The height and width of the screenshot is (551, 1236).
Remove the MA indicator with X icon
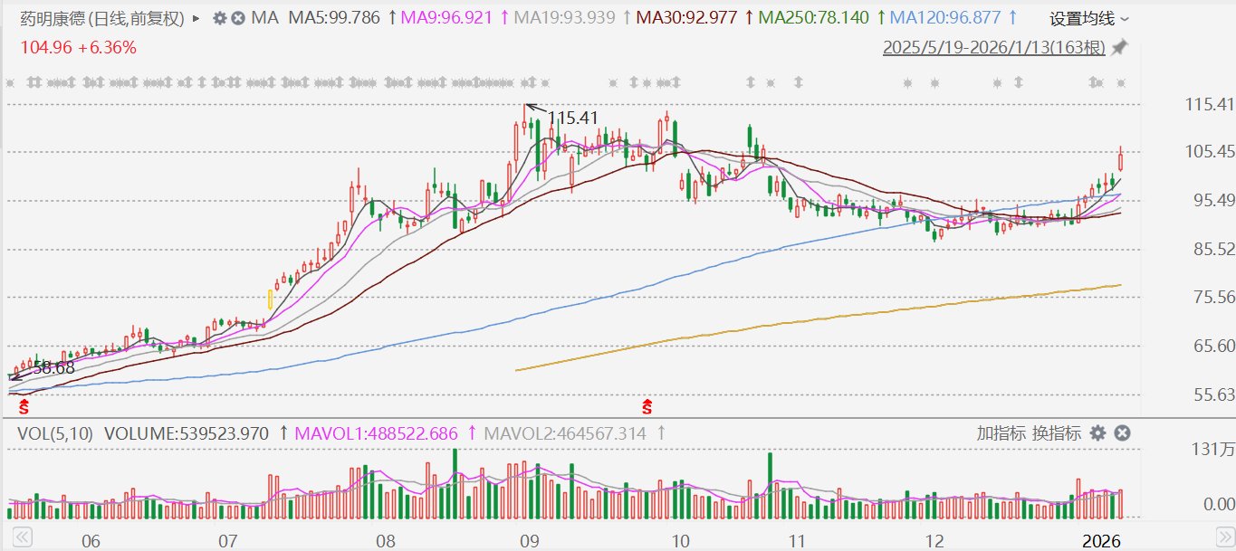coord(237,18)
